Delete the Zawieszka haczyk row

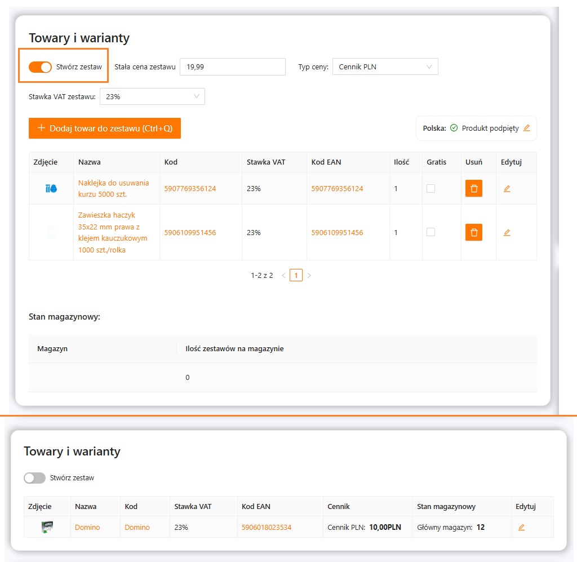click(473, 232)
